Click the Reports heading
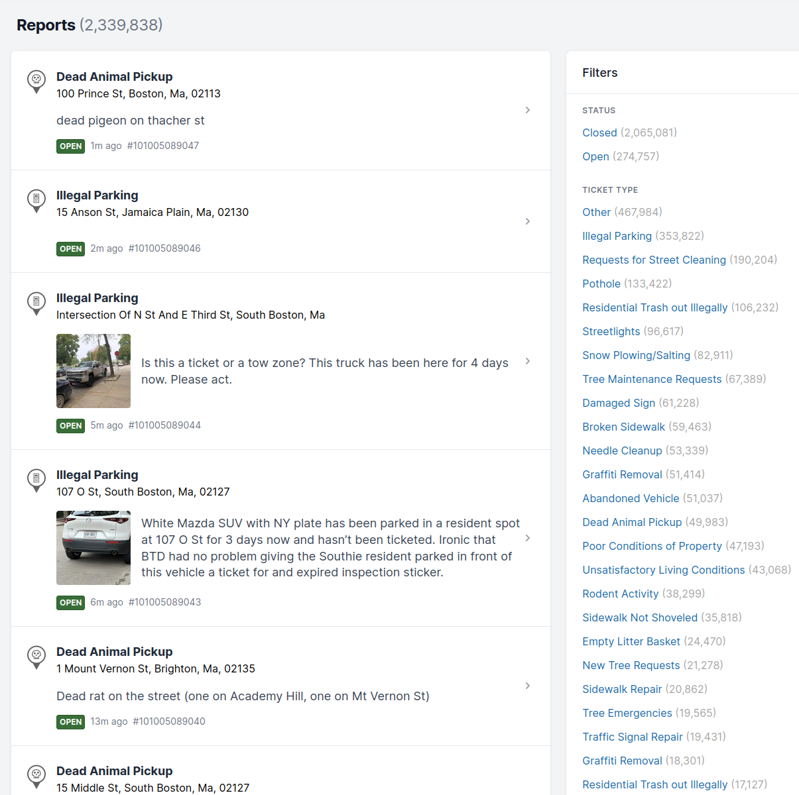This screenshot has height=795, width=799. pyautogui.click(x=46, y=25)
